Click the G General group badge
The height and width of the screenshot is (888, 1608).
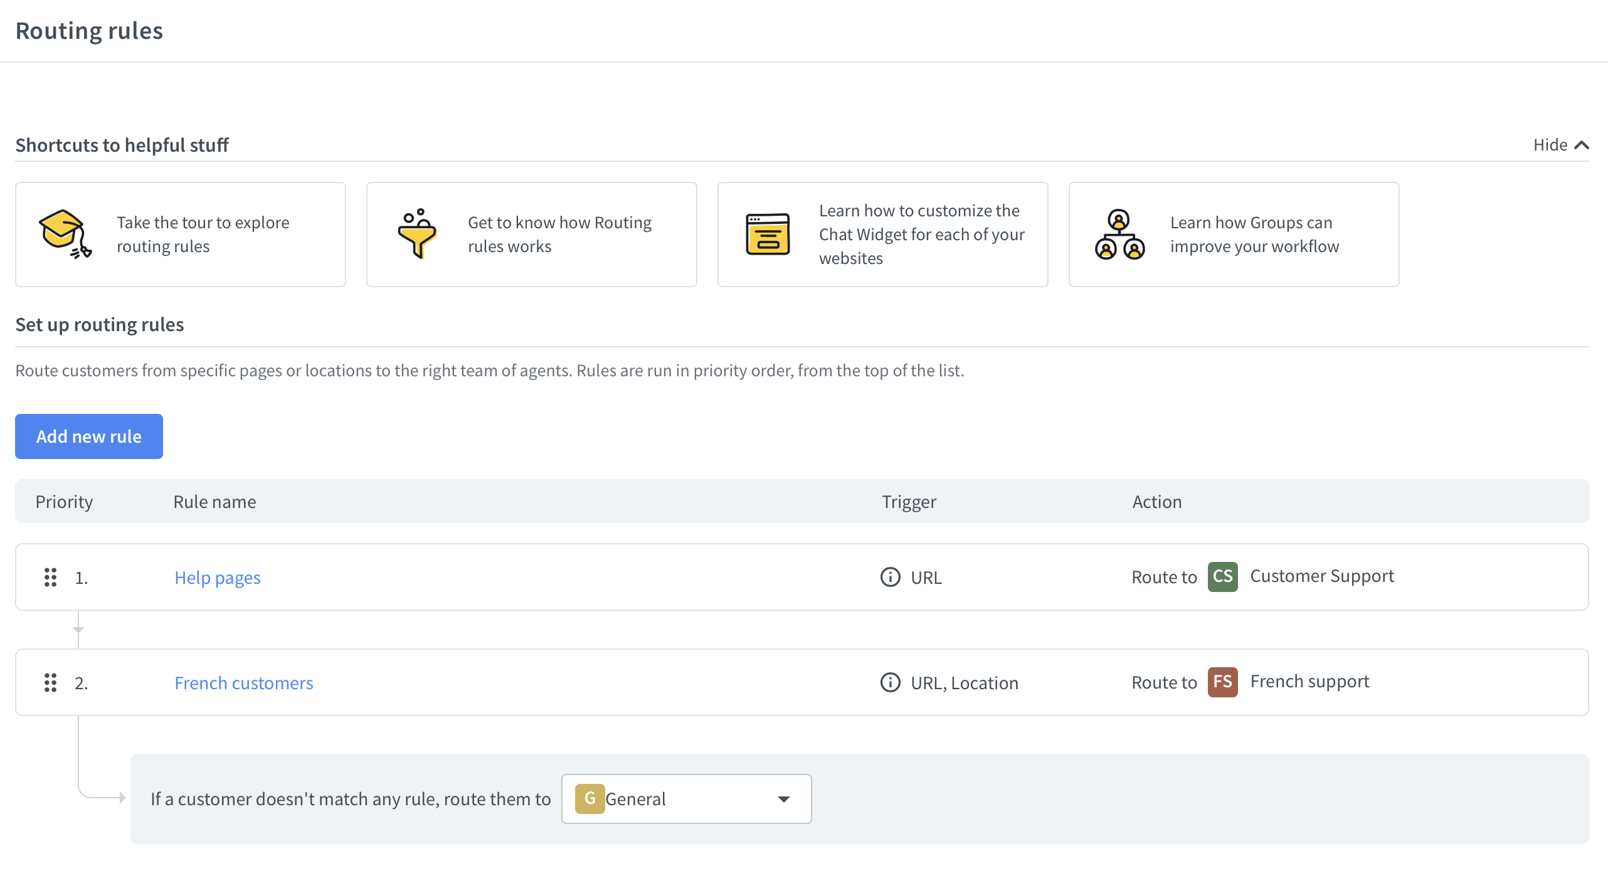(590, 798)
